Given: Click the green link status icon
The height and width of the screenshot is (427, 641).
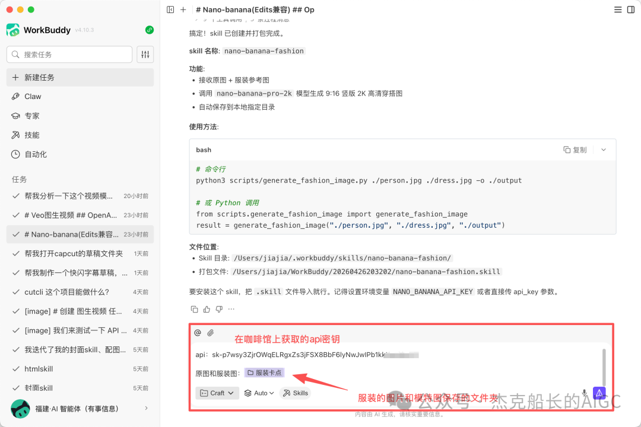Looking at the screenshot, I should click(150, 30).
